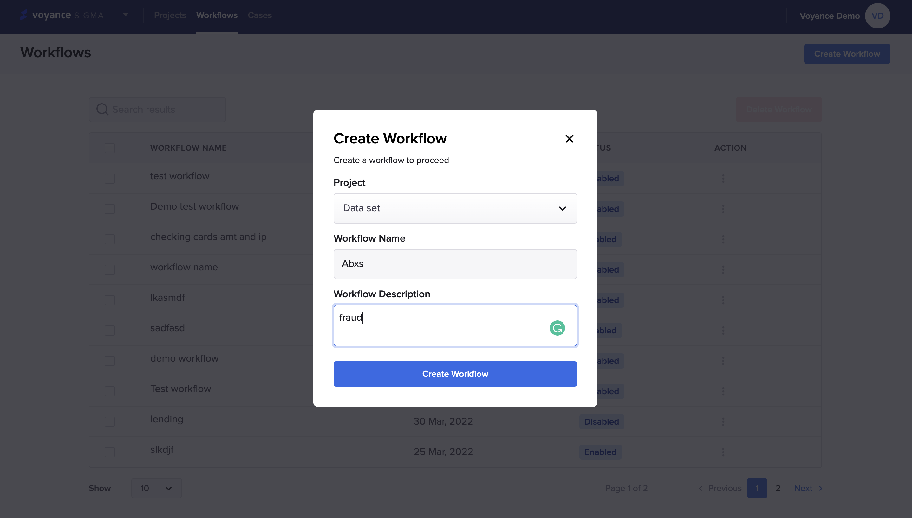Click the Grammarly icon in the description field
912x518 pixels.
point(557,328)
